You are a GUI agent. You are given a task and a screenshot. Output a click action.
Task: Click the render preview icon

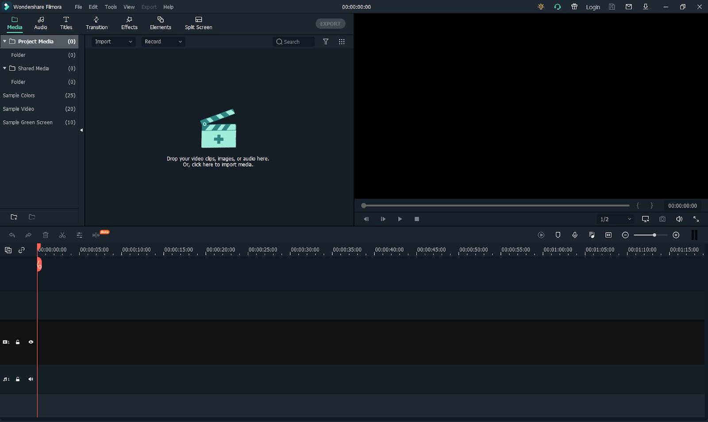tap(541, 235)
